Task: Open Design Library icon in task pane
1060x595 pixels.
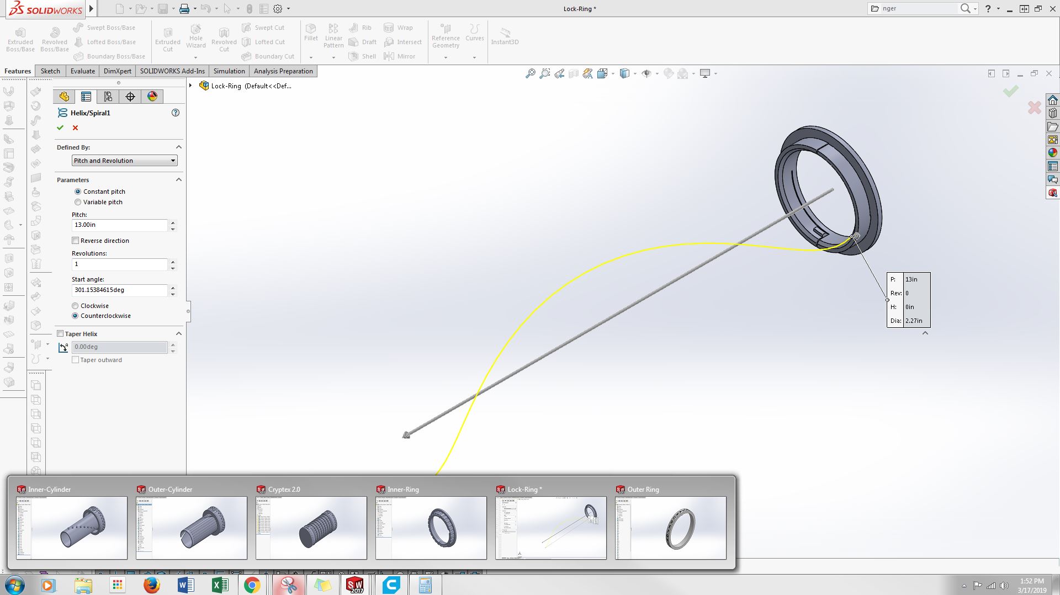Action: (x=1053, y=113)
